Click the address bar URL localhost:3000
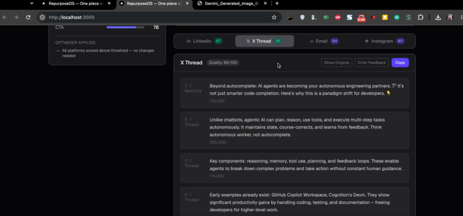The width and height of the screenshot is (463, 216). click(x=71, y=17)
